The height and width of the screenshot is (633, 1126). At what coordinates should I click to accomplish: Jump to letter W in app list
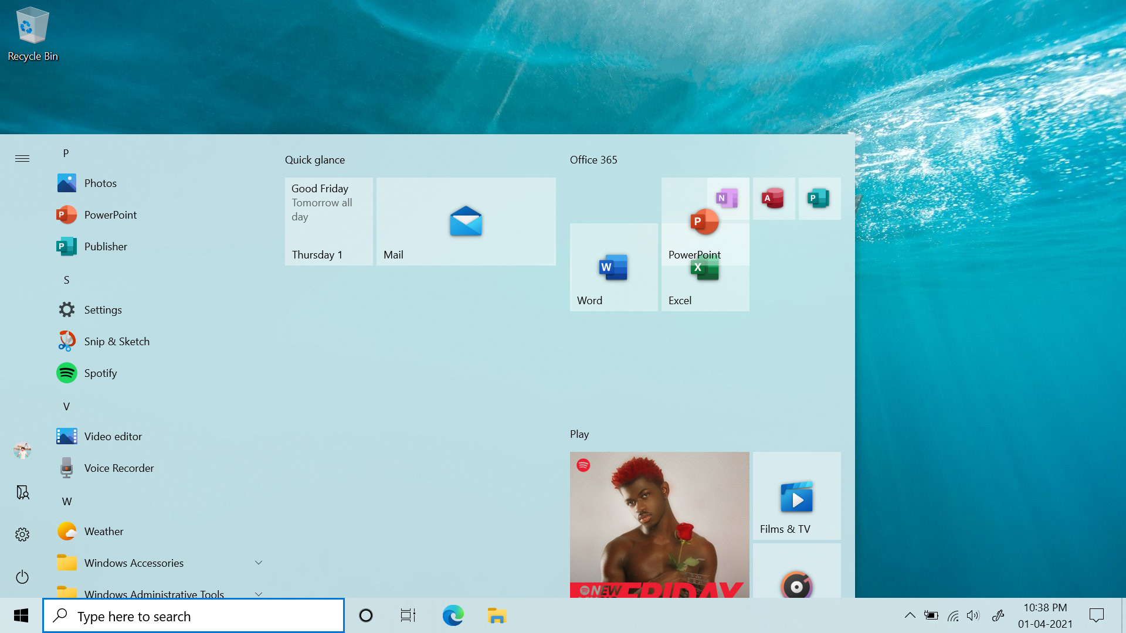[x=67, y=502]
